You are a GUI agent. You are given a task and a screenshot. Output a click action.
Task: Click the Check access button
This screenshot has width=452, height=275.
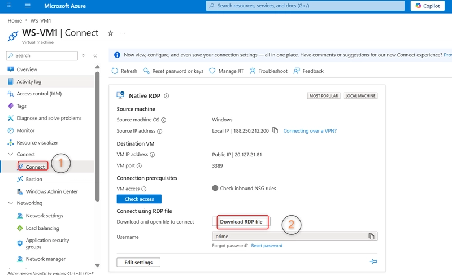pos(139,199)
